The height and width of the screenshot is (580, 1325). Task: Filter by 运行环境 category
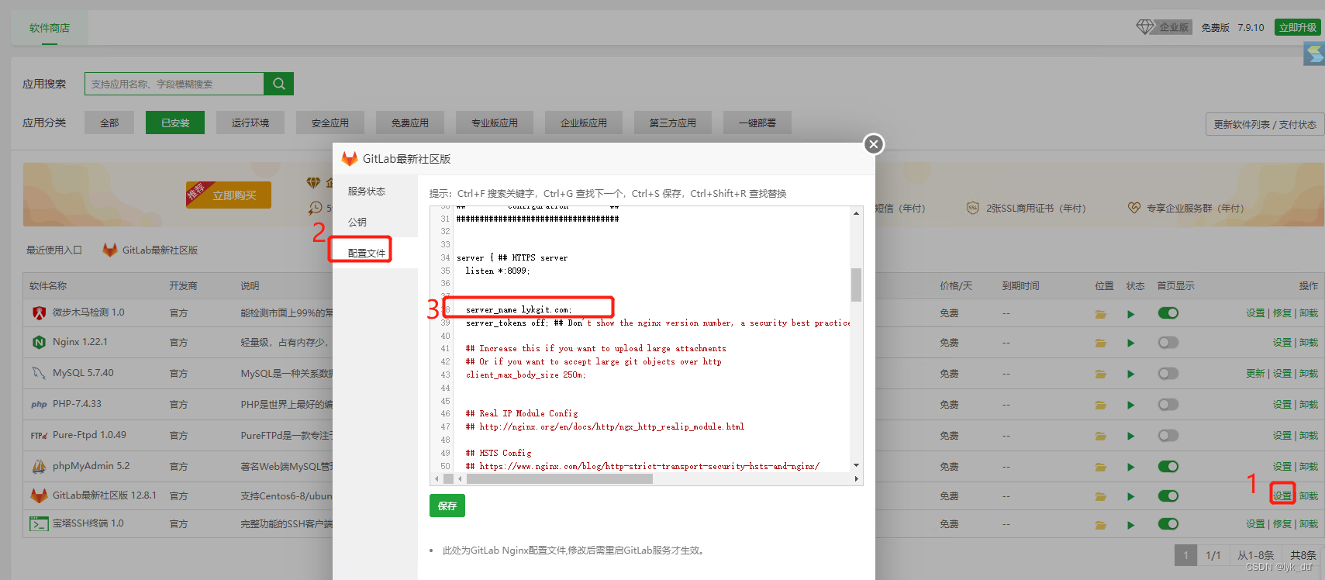click(250, 123)
